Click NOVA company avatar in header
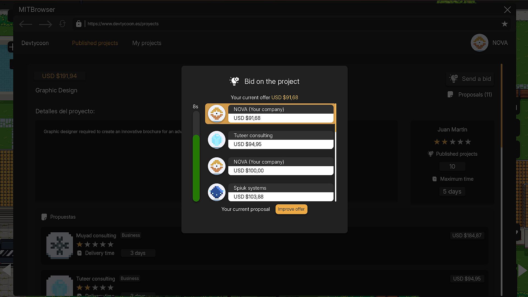 click(479, 43)
